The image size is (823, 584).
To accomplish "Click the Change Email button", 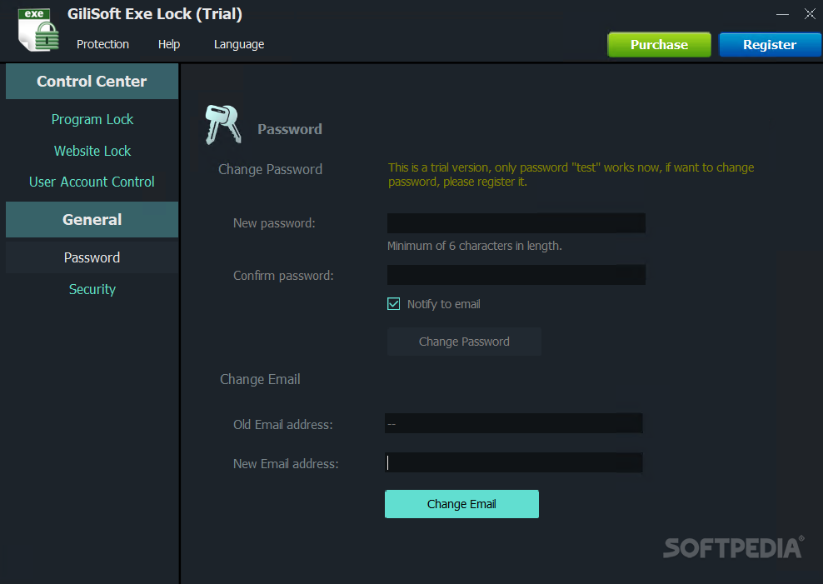I will (x=461, y=504).
